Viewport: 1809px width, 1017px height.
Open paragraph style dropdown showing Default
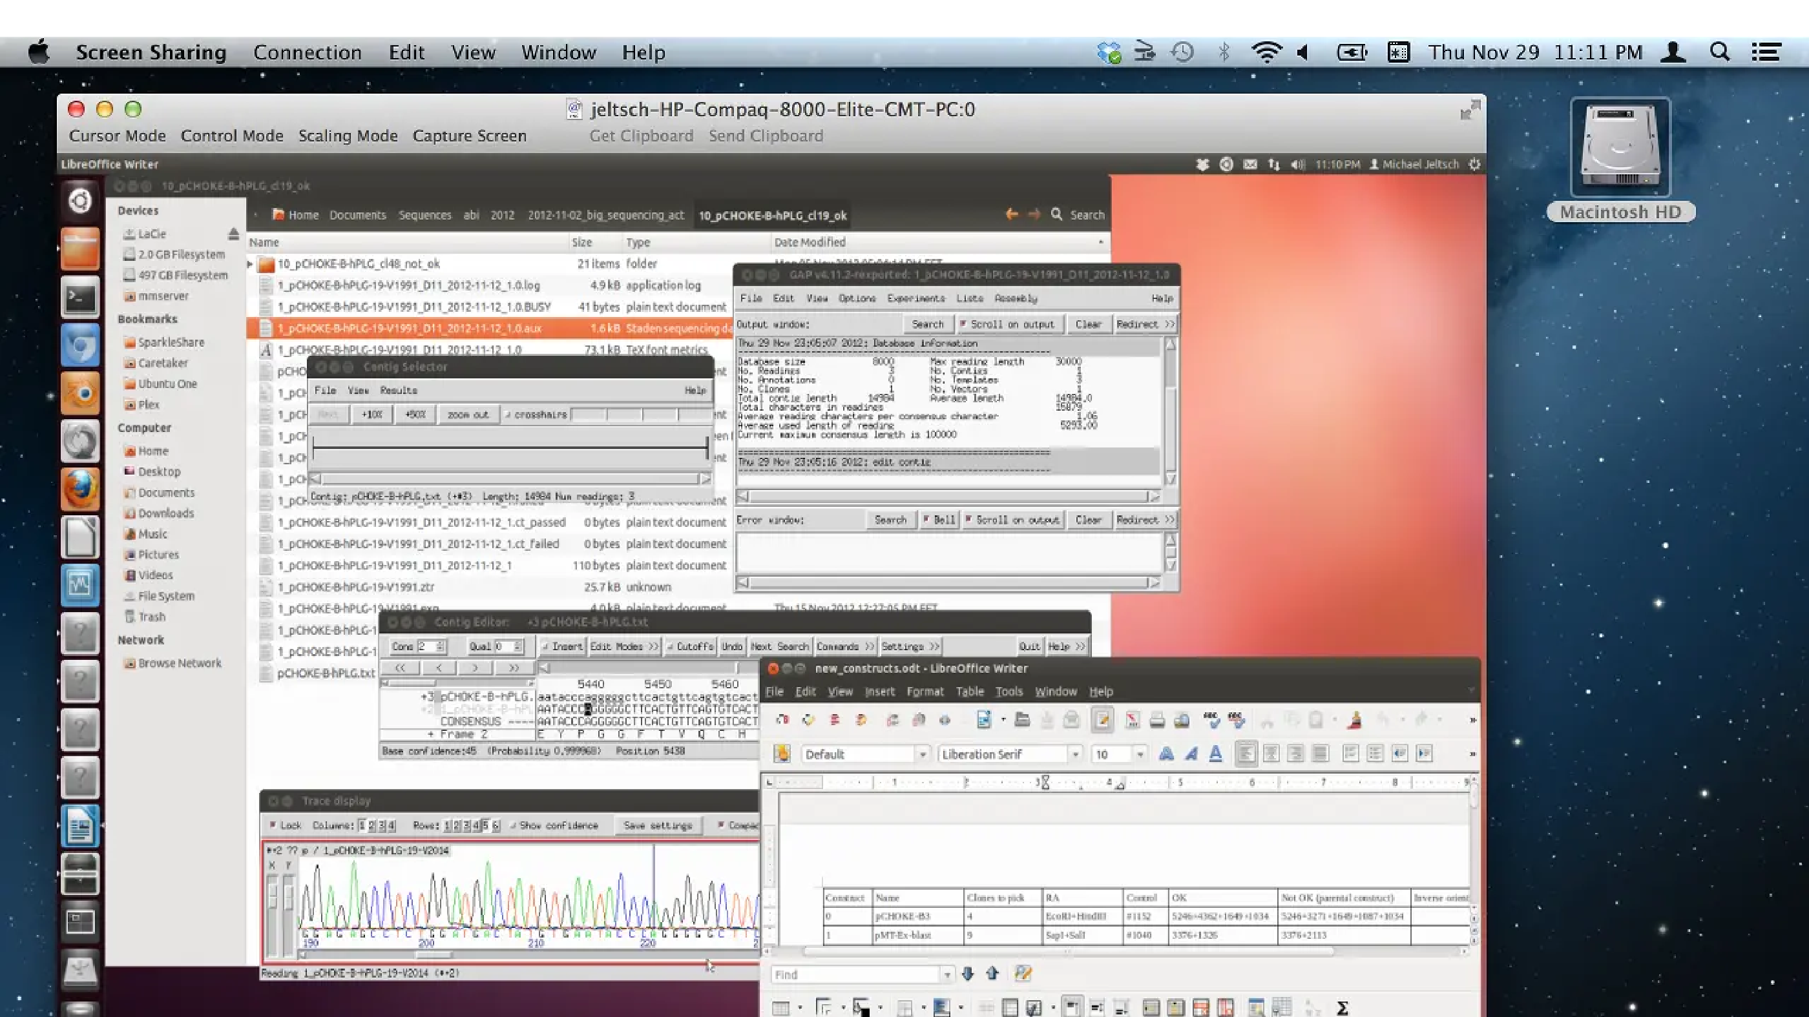(x=923, y=754)
